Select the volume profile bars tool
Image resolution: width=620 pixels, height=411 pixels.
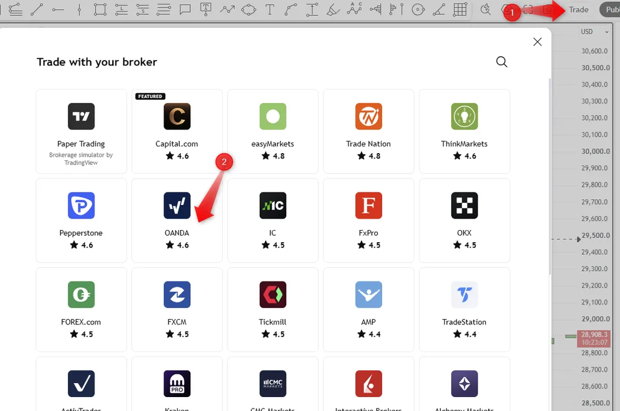click(x=375, y=10)
